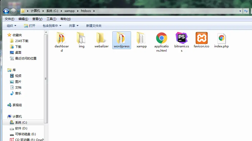The width and height of the screenshot is (252, 141).
Task: Select the index.php file icon
Action: (x=221, y=38)
